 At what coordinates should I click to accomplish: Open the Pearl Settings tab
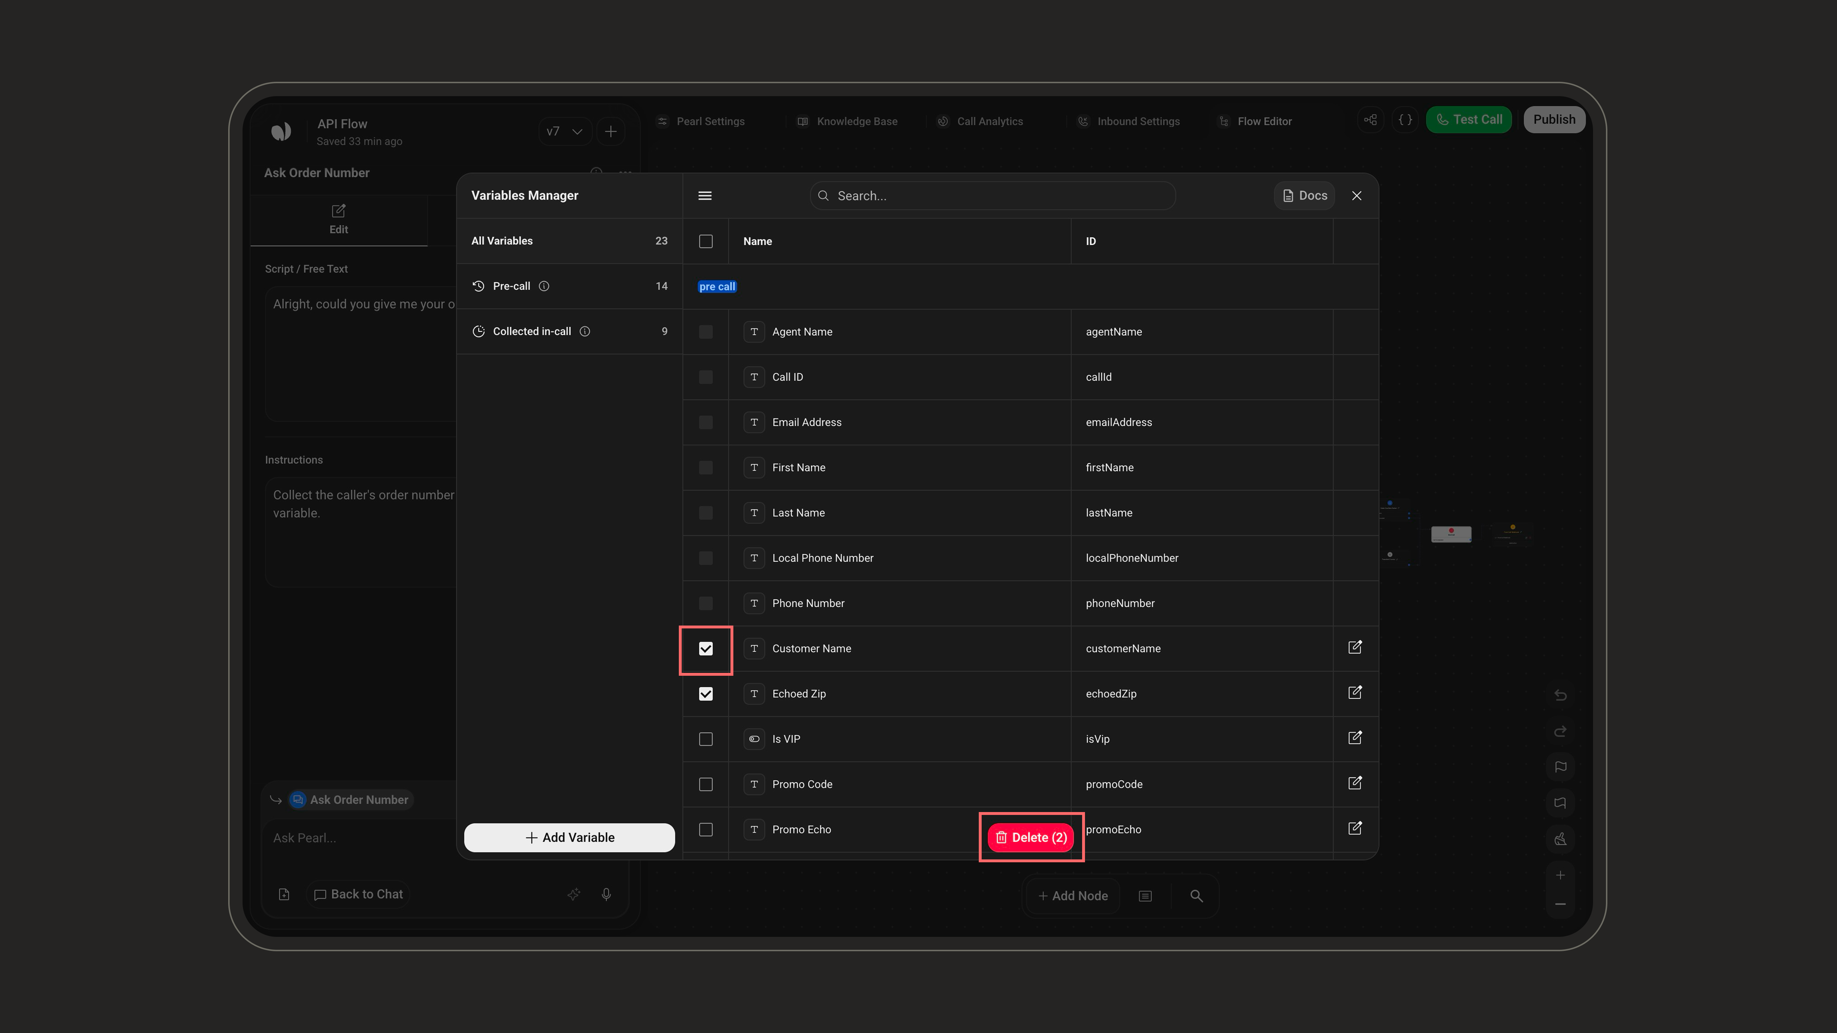[701, 122]
